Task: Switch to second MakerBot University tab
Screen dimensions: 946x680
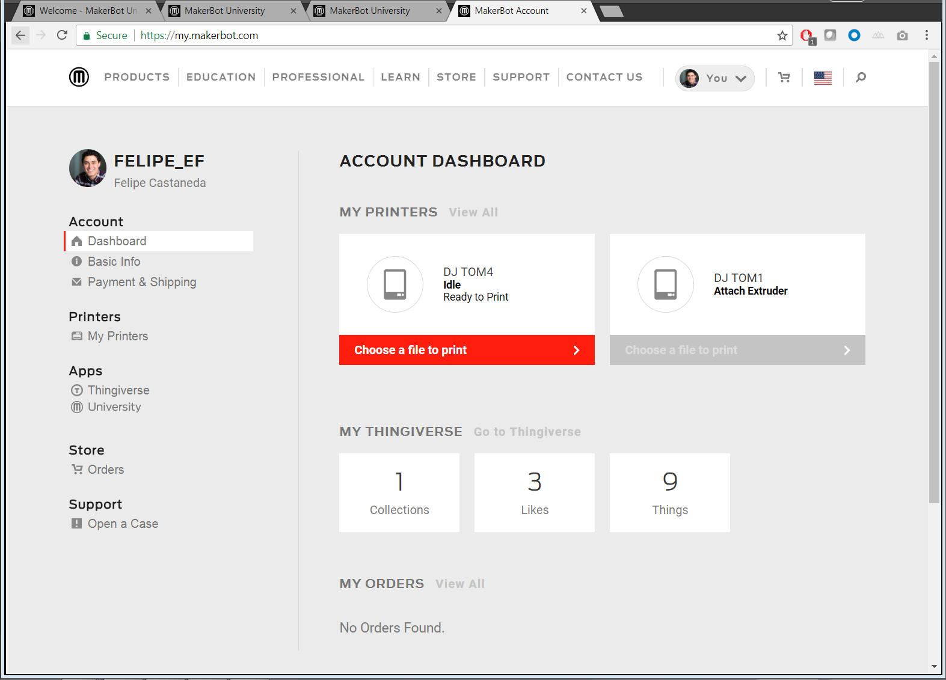Action: point(232,11)
